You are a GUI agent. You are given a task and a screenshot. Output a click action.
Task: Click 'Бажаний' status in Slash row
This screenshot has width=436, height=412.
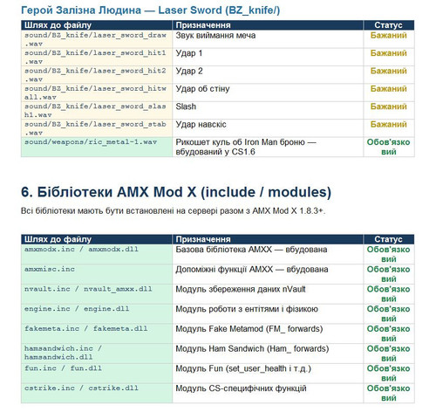click(x=388, y=106)
